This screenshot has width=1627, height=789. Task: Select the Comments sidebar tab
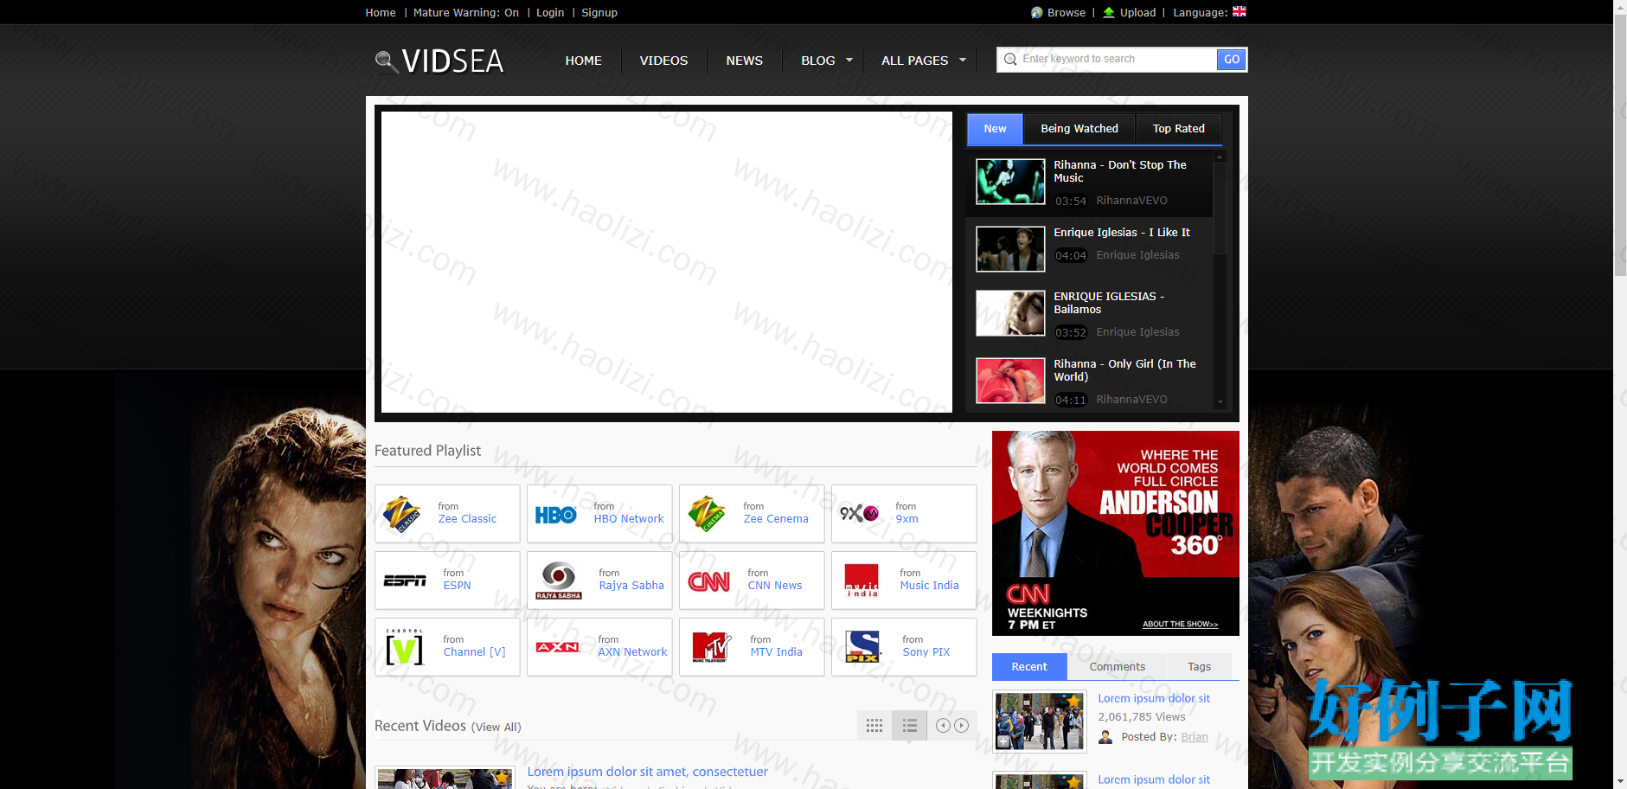coord(1117,667)
